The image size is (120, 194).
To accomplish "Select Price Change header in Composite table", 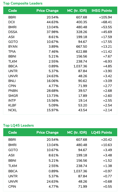I will click(47, 11).
